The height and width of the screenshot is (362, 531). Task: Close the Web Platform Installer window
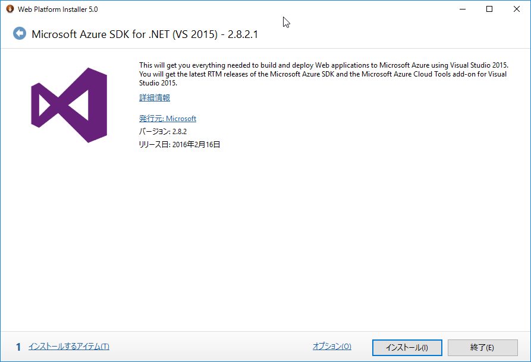coord(517,9)
